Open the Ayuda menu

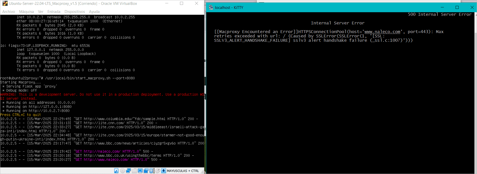94,12
